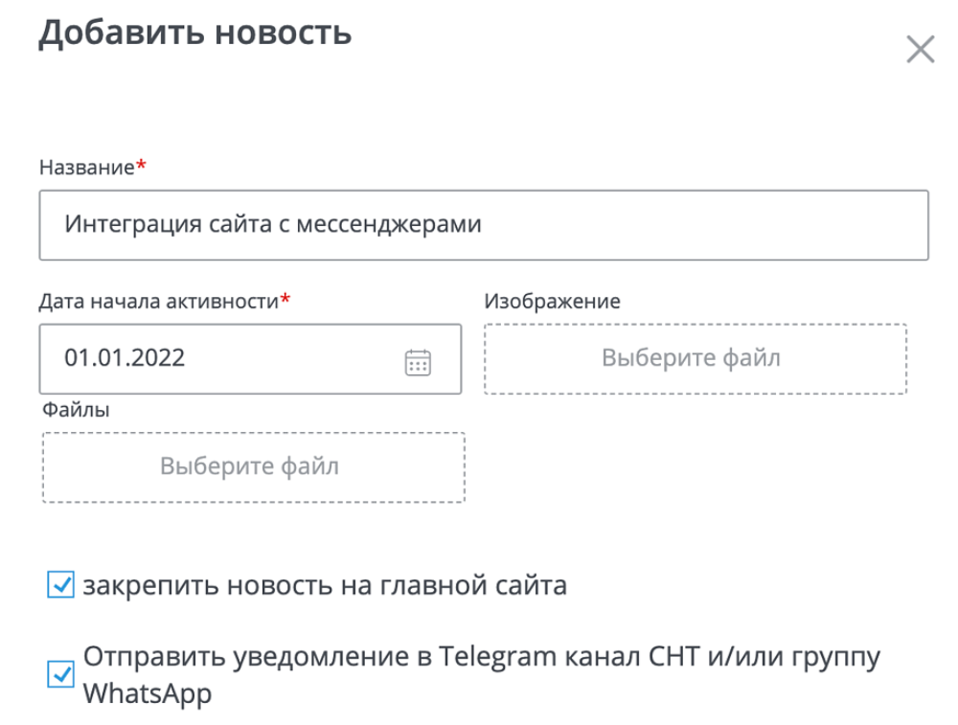This screenshot has width=958, height=725.
Task: Uncheck the Telegram and WhatsApp notification checkbox
Action: [60, 675]
